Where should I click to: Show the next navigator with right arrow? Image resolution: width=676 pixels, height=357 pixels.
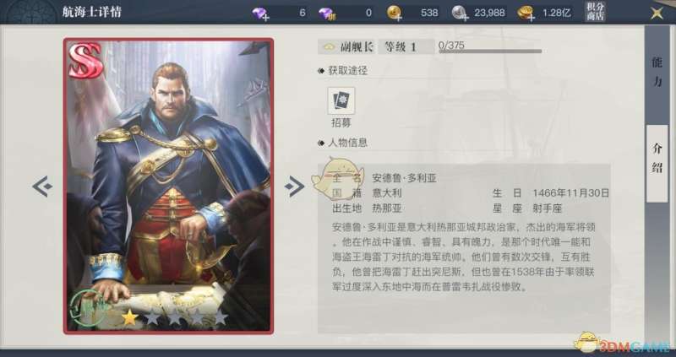point(294,187)
